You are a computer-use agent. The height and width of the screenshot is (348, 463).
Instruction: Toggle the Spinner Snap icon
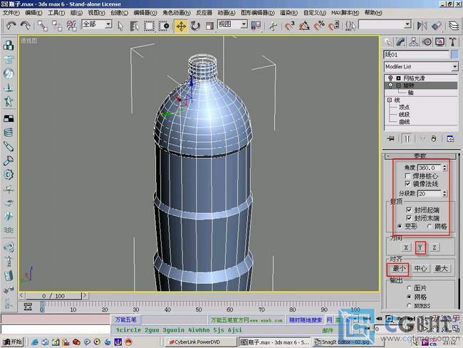pyautogui.click(x=333, y=26)
